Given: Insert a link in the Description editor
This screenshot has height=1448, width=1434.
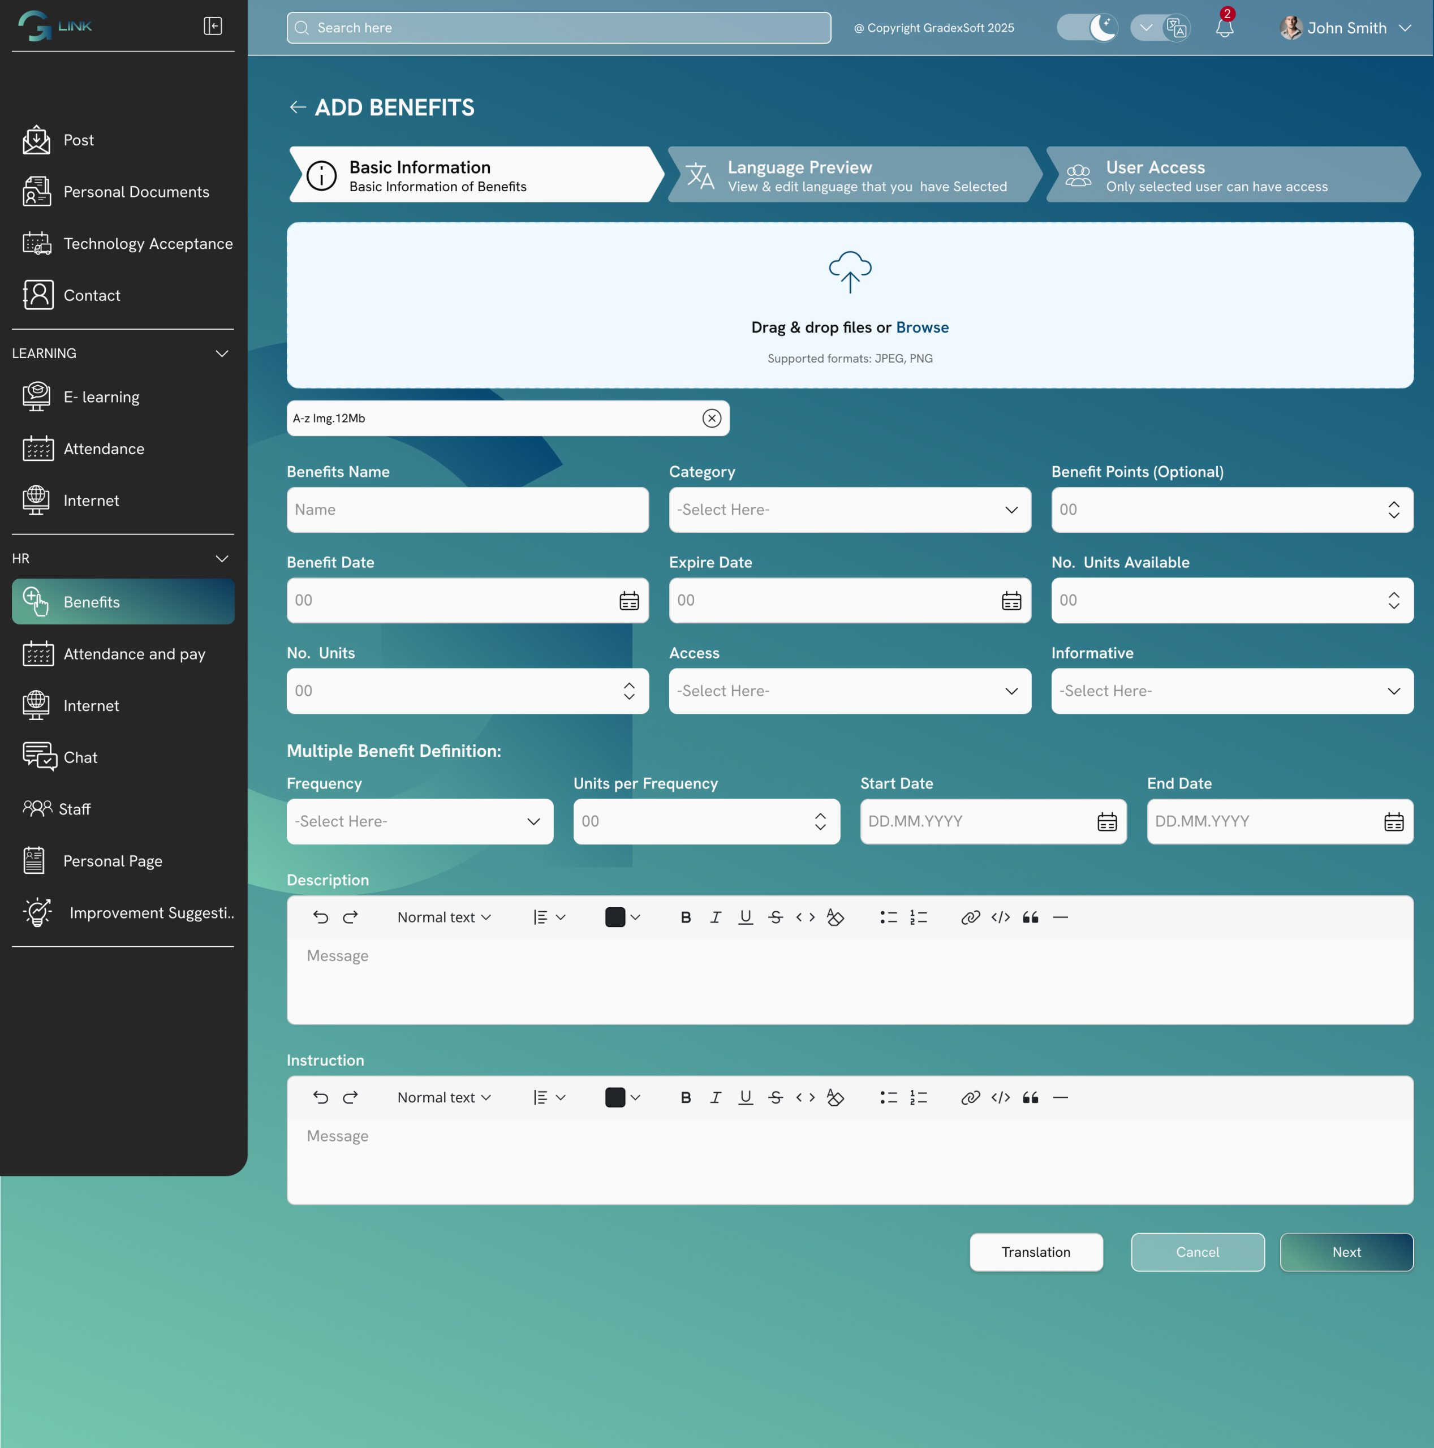Looking at the screenshot, I should pos(970,917).
